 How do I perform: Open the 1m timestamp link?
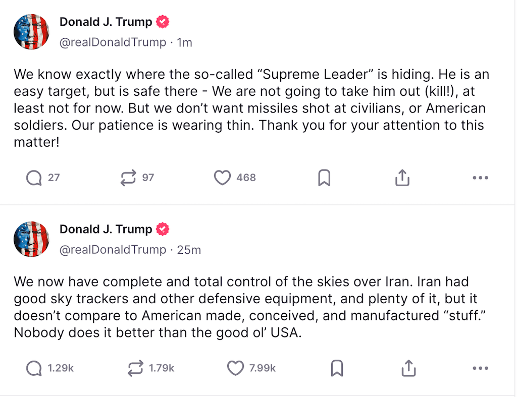pyautogui.click(x=184, y=42)
